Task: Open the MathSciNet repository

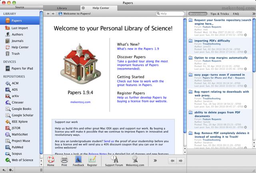Action: pos(20,134)
